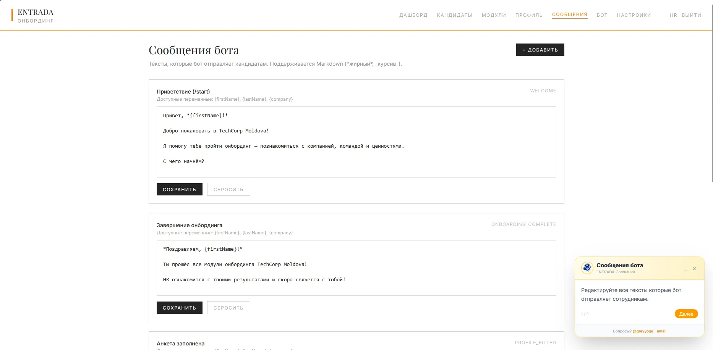Open the @greyyoga contact link
713x350 pixels.
[x=643, y=331]
